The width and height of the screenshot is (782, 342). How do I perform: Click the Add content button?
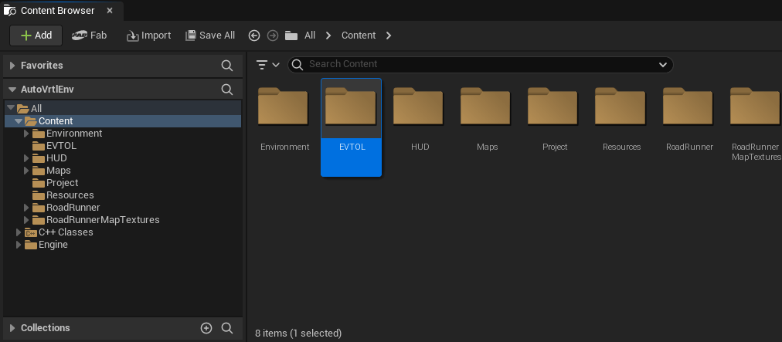(x=36, y=36)
